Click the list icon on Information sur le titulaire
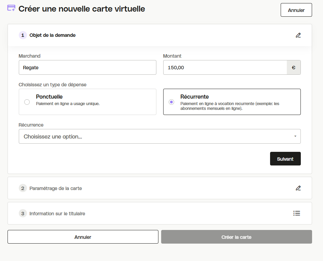323x261 pixels. pos(297,213)
